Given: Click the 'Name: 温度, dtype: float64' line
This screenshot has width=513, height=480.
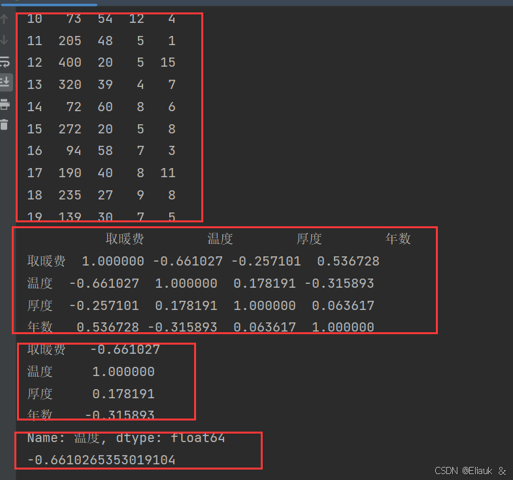Looking at the screenshot, I should 126,437.
